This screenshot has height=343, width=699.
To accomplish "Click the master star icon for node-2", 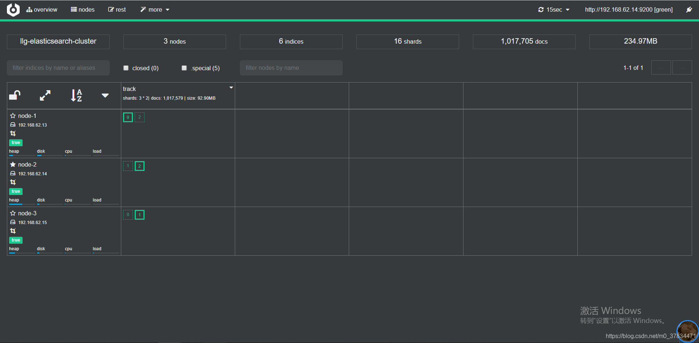I will (13, 164).
